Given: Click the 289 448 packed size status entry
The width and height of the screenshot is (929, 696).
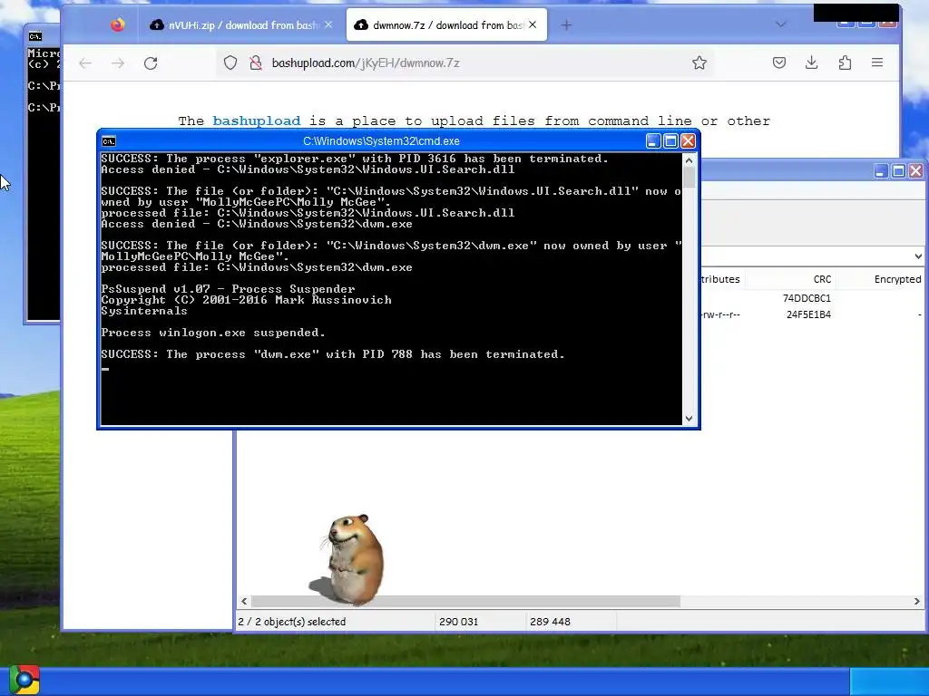Looking at the screenshot, I should [550, 622].
